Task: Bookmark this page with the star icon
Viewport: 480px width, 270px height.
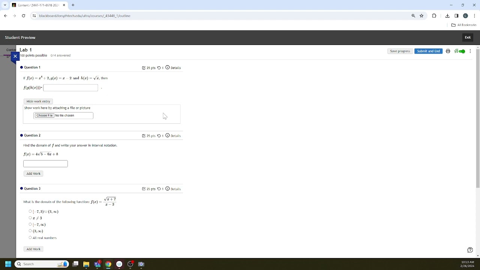Action: (x=421, y=16)
